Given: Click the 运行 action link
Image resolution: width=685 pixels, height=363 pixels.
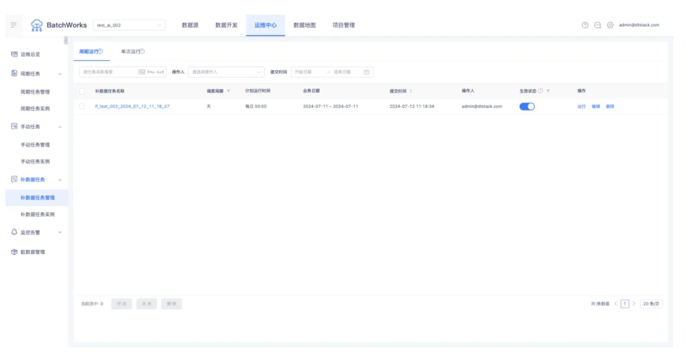Looking at the screenshot, I should pos(581,106).
